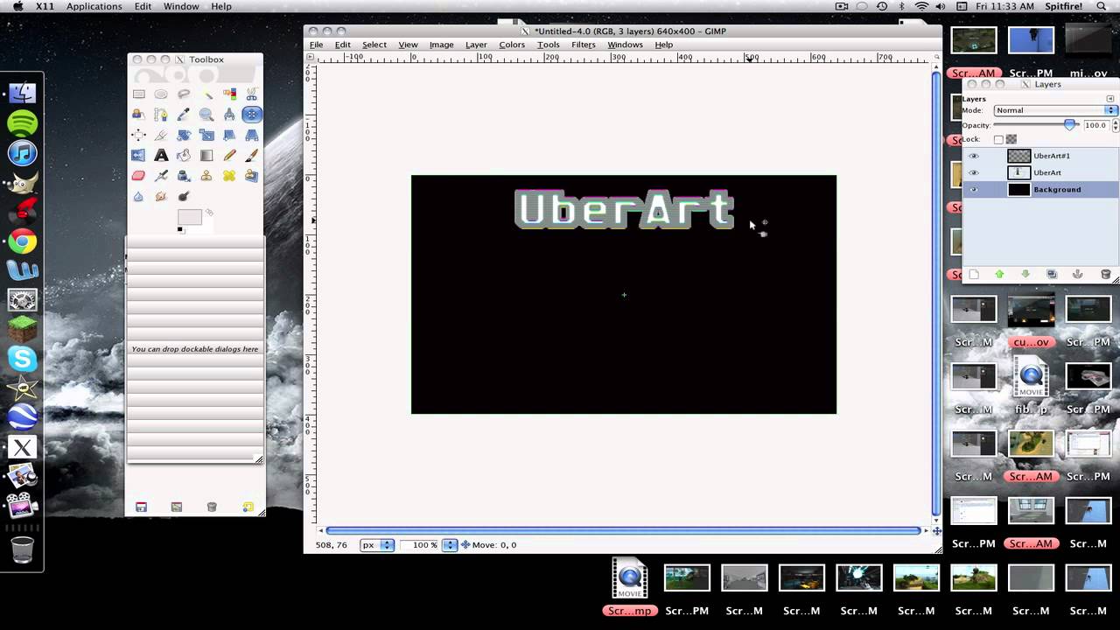Adjust the layer Opacity value stepper
Image resolution: width=1120 pixels, height=630 pixels.
pos(1115,125)
